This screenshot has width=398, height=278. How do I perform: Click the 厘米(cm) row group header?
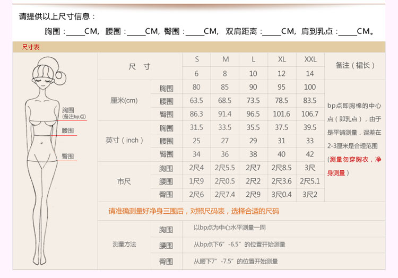pos(124,100)
